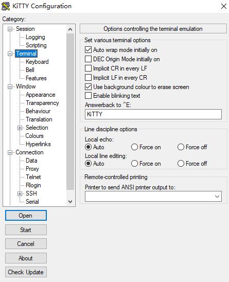The height and width of the screenshot is (282, 229).
Task: Select Keyboard in the category tree
Action: point(37,62)
